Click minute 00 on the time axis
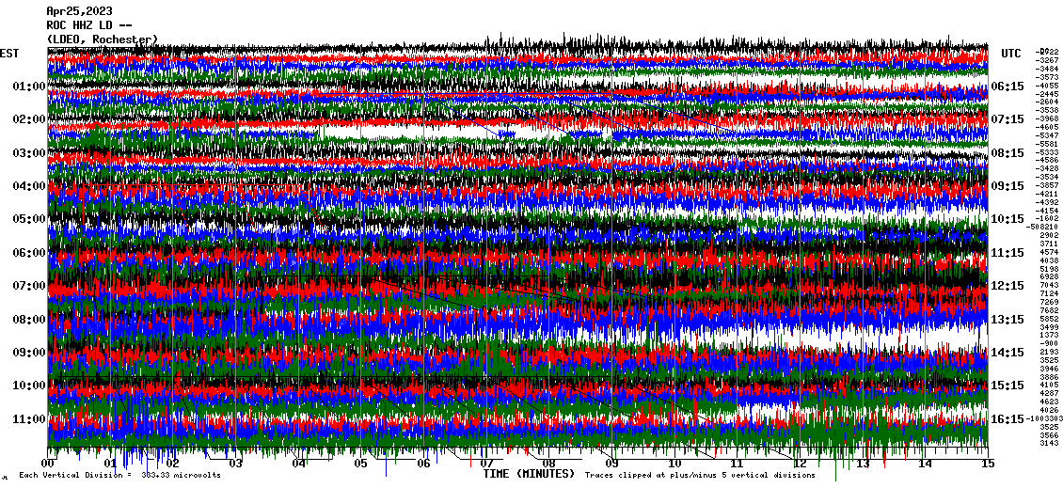The image size is (1063, 488). pos(49,464)
